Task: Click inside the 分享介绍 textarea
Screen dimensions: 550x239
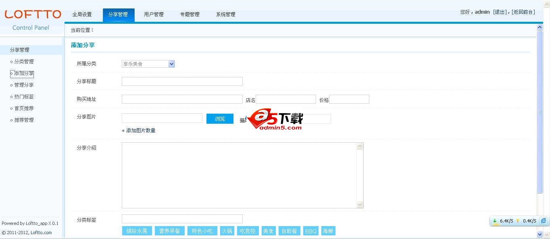Action: point(239,175)
